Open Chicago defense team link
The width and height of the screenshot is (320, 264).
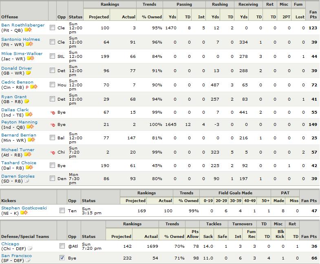(10, 244)
